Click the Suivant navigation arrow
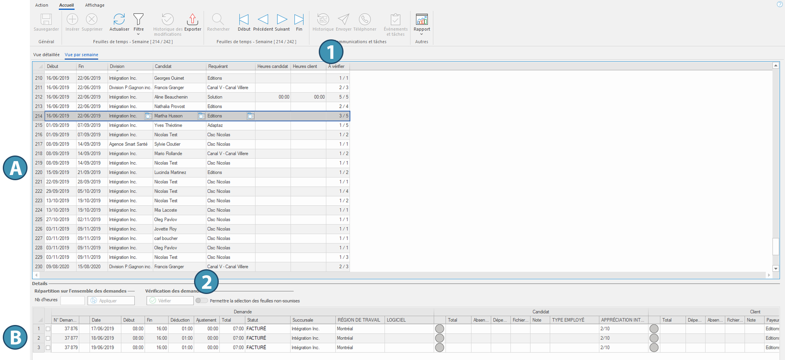The image size is (785, 360). point(282,19)
